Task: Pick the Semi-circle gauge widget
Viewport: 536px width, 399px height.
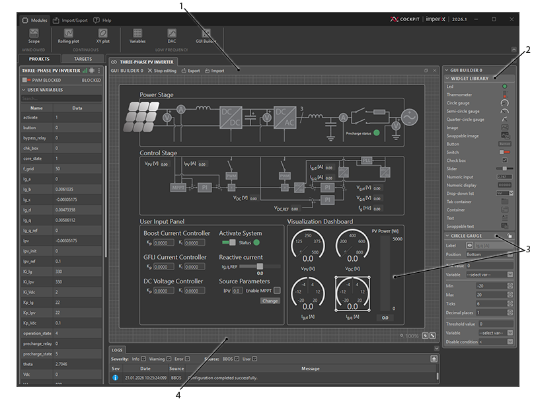Action: (x=504, y=111)
